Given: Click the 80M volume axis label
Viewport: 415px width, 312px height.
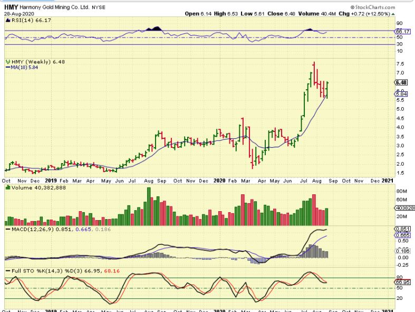Looking at the screenshot, I should tap(401, 191).
